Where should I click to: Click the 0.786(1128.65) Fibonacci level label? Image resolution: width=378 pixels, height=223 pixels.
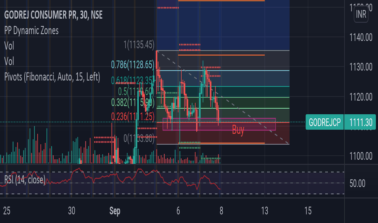click(x=132, y=64)
